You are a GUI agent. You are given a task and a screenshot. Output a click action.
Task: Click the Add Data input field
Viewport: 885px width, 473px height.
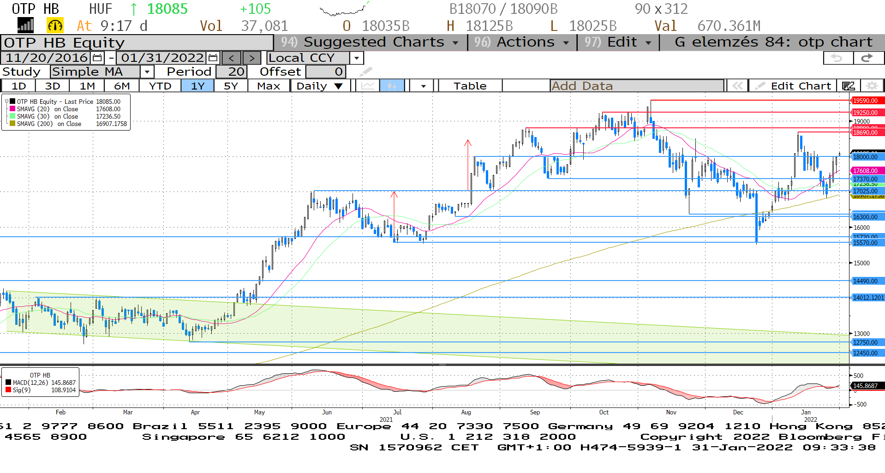pyautogui.click(x=637, y=86)
